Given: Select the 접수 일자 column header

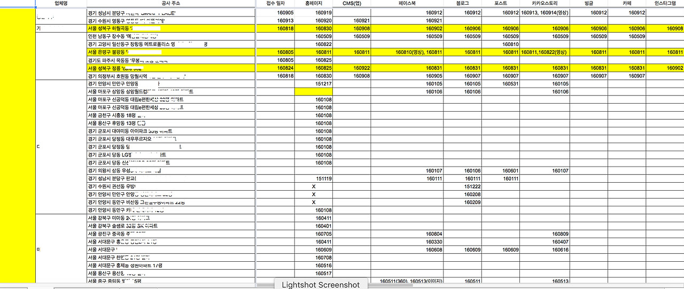Looking at the screenshot, I should [x=276, y=3].
